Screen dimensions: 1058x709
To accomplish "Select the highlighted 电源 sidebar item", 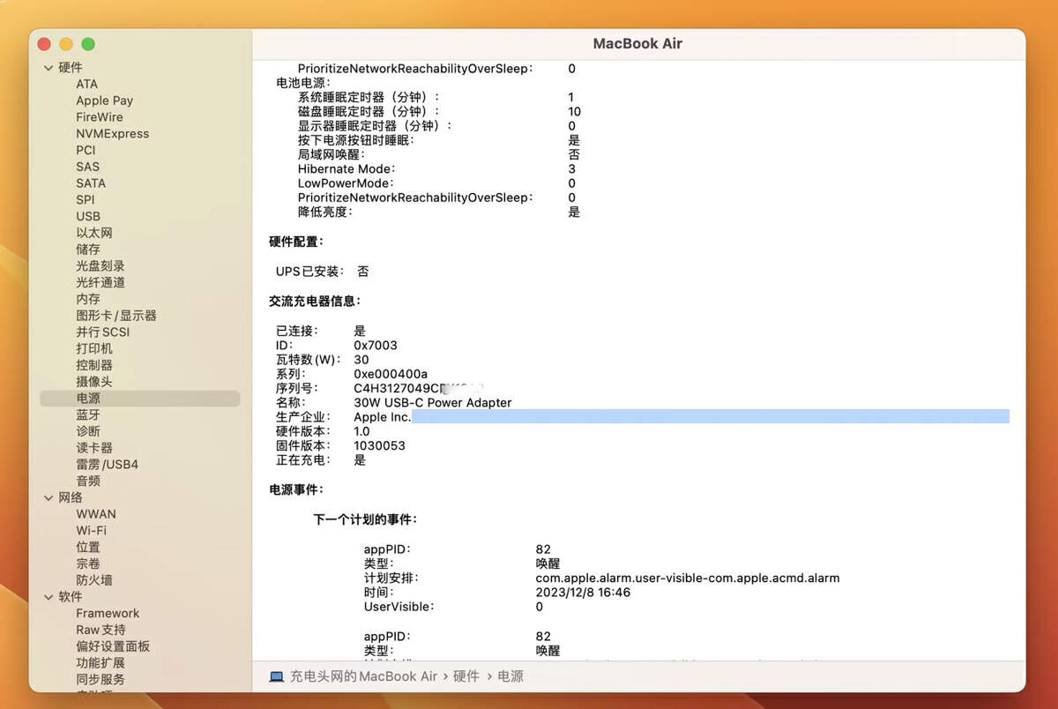I will pyautogui.click(x=140, y=399).
